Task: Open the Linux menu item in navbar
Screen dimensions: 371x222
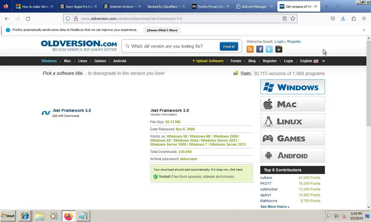Action: tap(83, 61)
